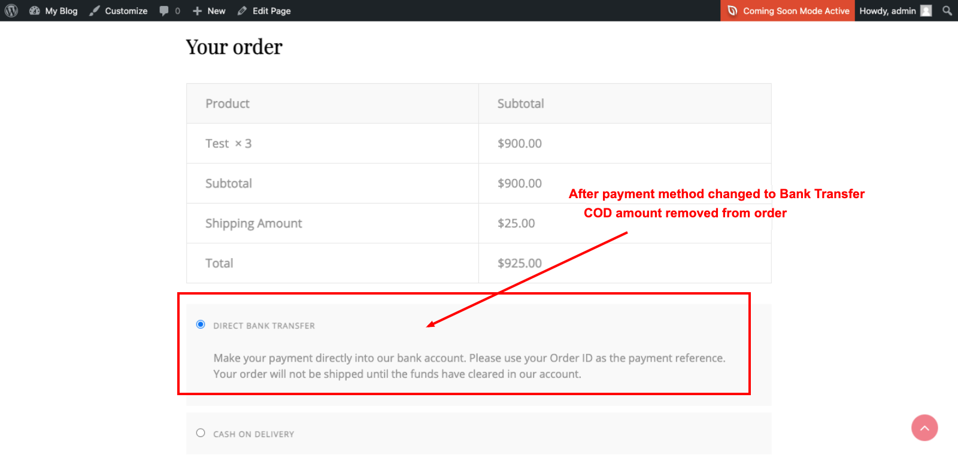Viewport: 958px width, 464px height.
Task: Click the plus New icon
Action: tap(197, 11)
